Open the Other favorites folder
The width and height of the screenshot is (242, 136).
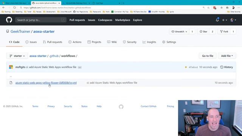pos(234,12)
